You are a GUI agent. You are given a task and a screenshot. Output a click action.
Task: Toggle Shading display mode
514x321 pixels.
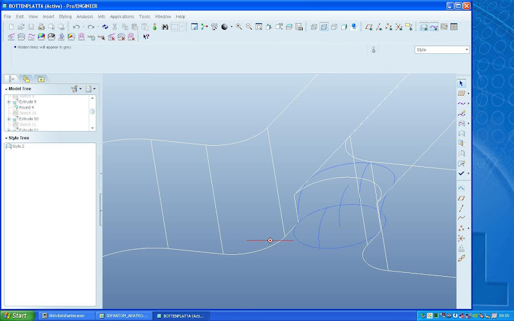click(x=344, y=27)
